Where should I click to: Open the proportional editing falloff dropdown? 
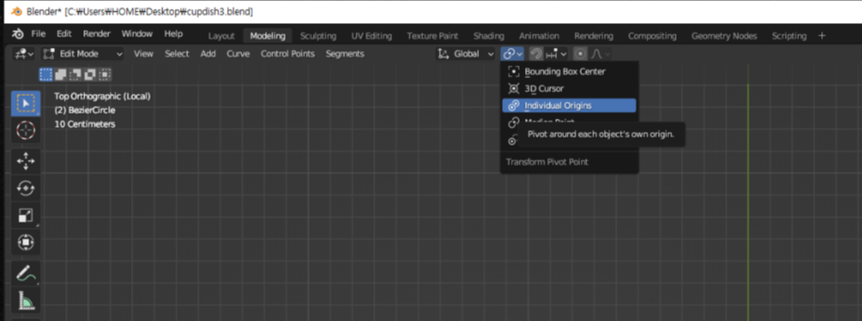[x=599, y=54]
